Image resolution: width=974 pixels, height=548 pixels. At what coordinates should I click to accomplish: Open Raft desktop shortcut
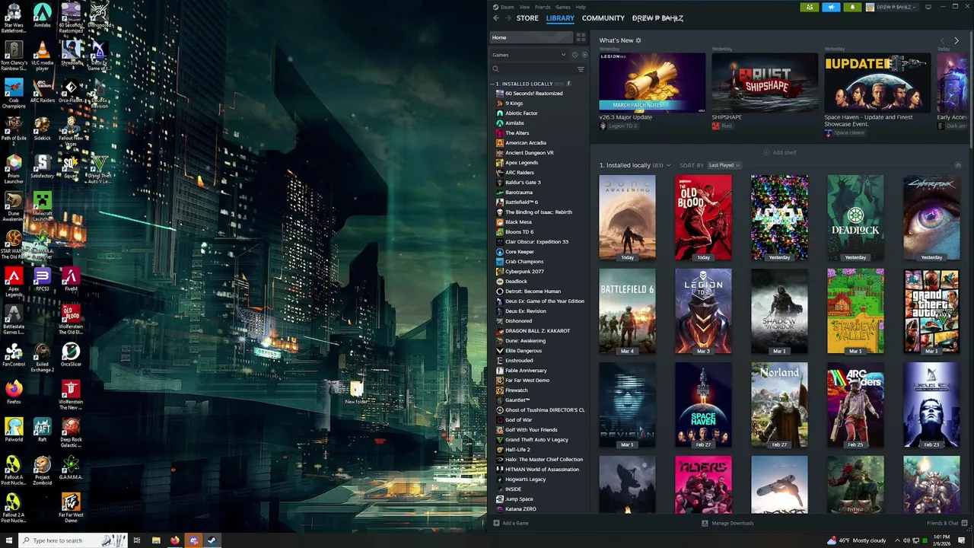coord(43,430)
